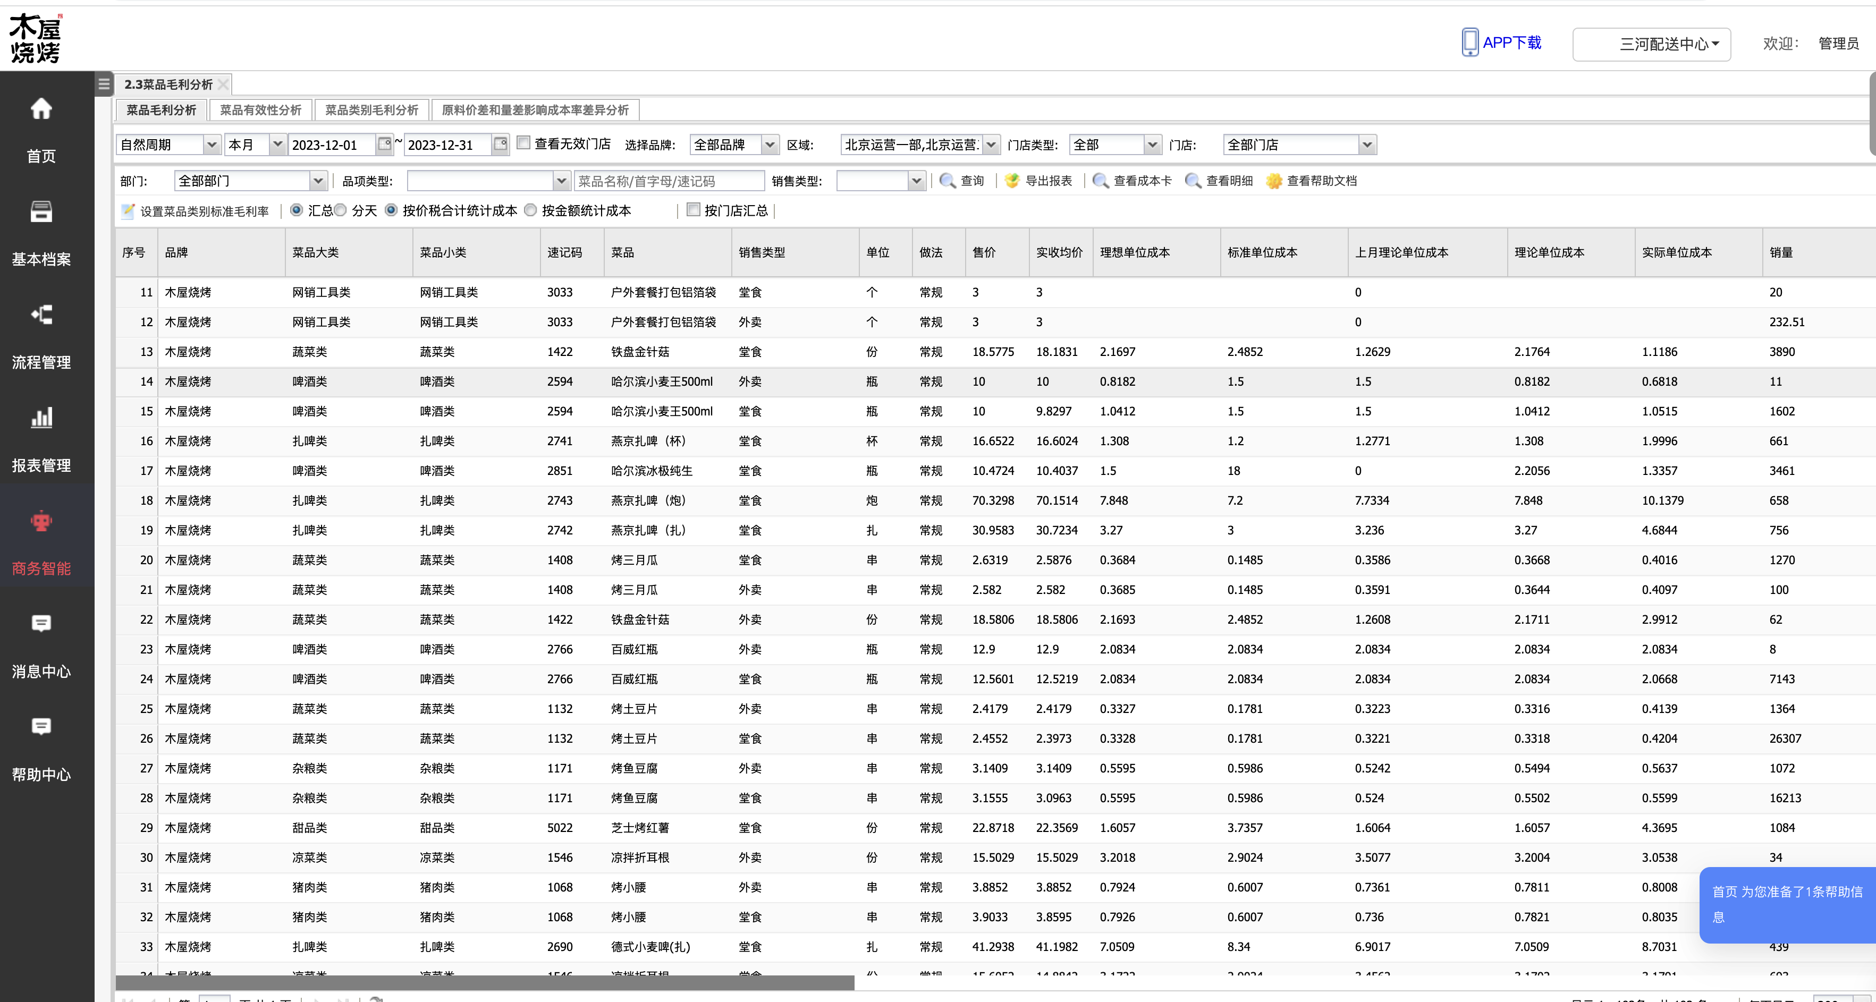Screen dimensions: 1876x1002
Task: Click the 查看明细 magnifier icon
Action: (x=1193, y=181)
